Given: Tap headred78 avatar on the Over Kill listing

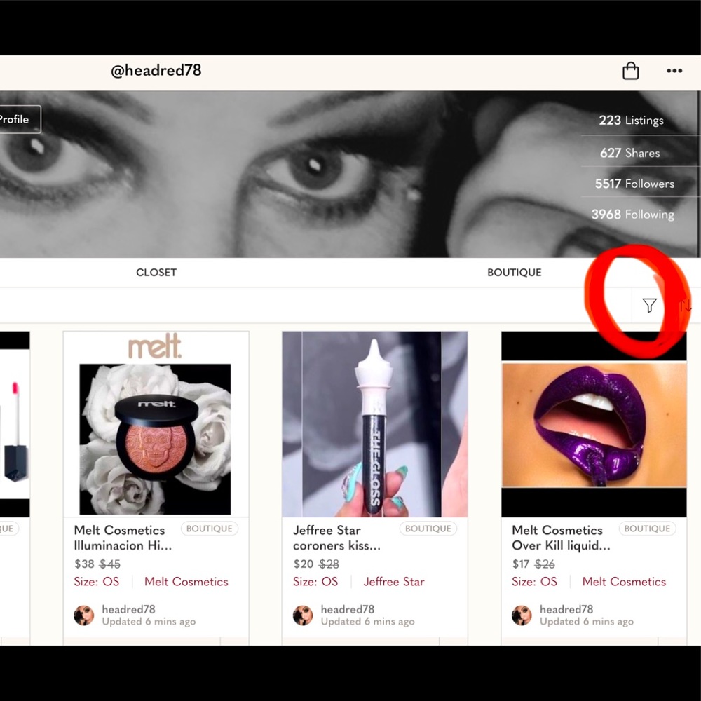Looking at the screenshot, I should click(x=522, y=615).
